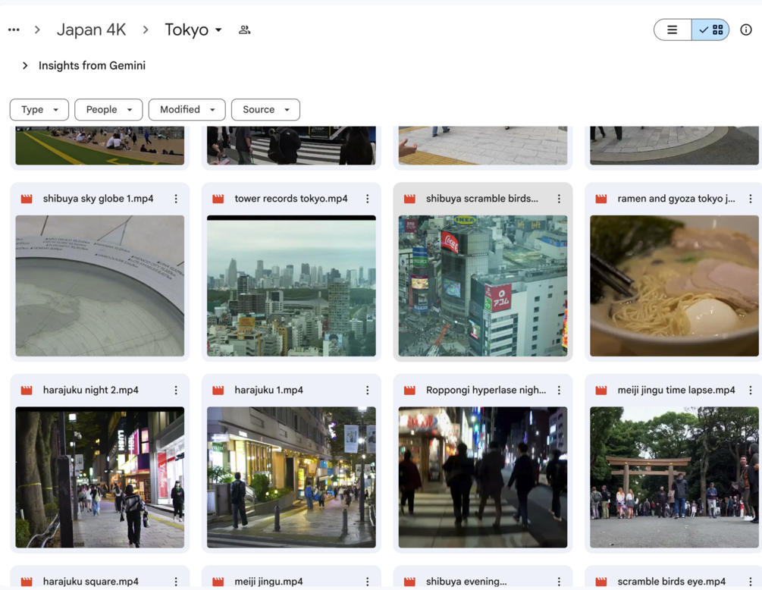This screenshot has height=590, width=762.
Task: Click video file icon of ramen and gyoza tokyo
Action: coord(601,199)
